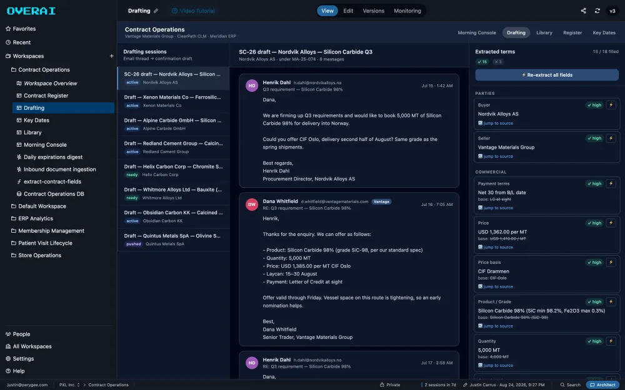Image resolution: width=625 pixels, height=390 pixels.
Task: Open the PXL Inc. organization switcher
Action: [x=69, y=385]
